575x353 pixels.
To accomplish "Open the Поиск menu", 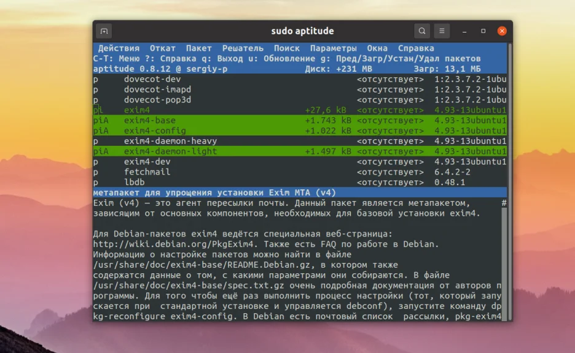I will click(x=287, y=48).
